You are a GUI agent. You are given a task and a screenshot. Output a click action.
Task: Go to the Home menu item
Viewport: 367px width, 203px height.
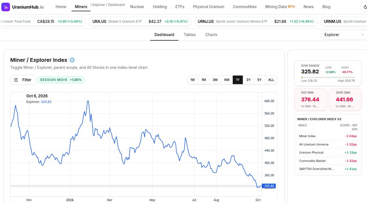[61, 7]
